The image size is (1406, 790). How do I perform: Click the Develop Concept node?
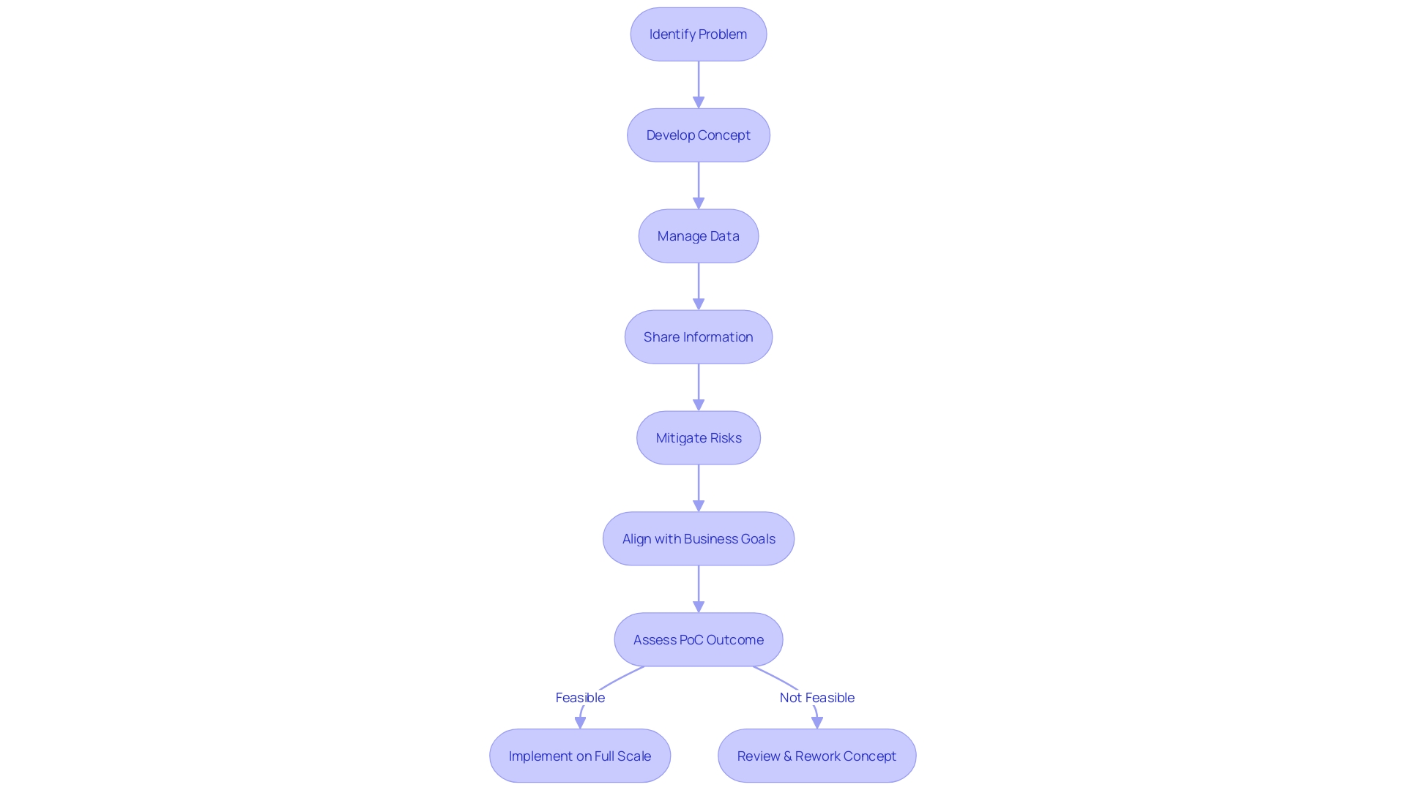(x=698, y=135)
